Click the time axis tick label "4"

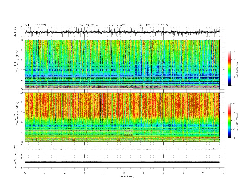(104, 173)
